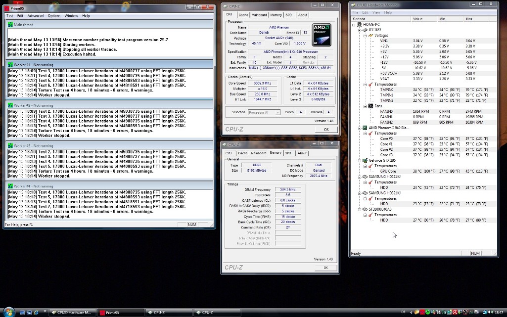The height and width of the screenshot is (317, 507).
Task: Click the Worker #2 window icon
Action: 10,105
